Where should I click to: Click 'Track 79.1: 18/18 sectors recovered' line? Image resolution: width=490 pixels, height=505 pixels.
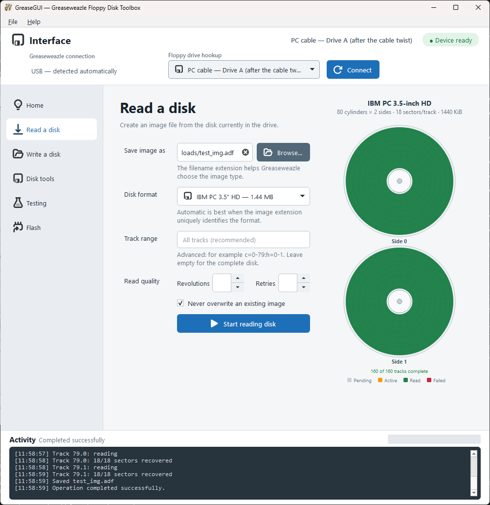click(93, 474)
